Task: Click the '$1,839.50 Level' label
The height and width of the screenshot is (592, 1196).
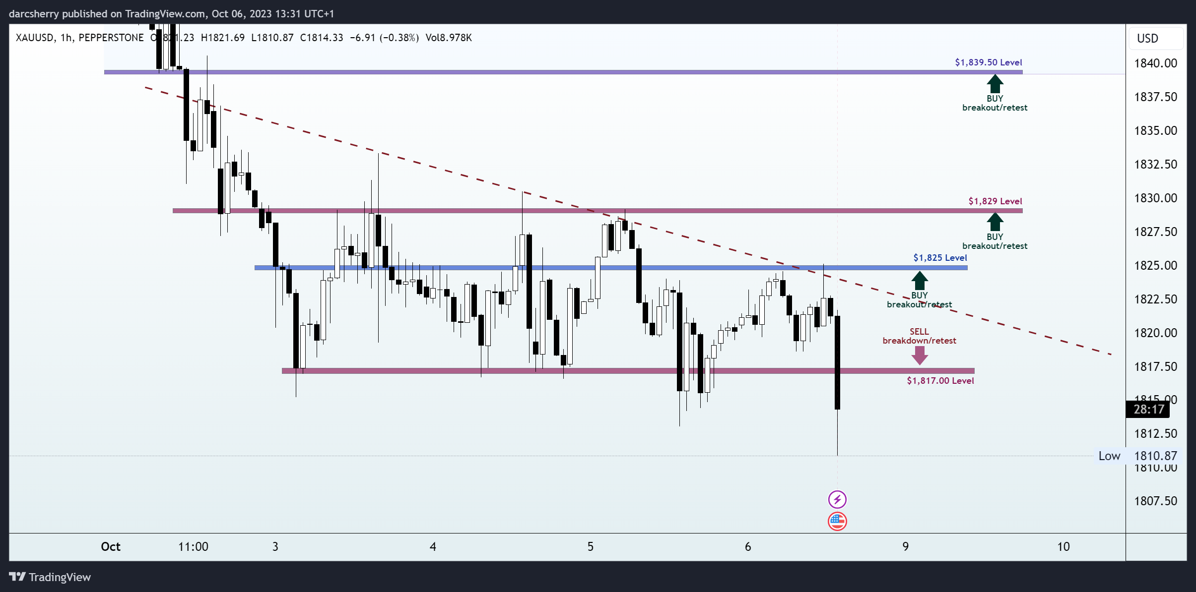Action: click(989, 62)
